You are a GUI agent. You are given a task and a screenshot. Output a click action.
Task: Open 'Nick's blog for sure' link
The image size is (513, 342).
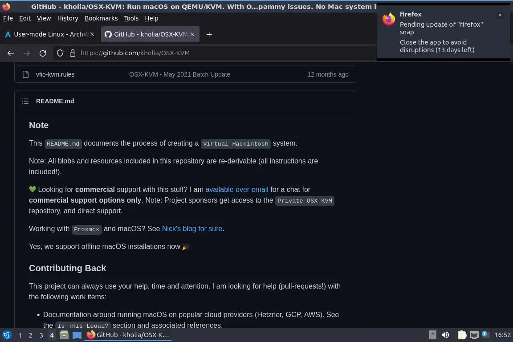click(192, 229)
